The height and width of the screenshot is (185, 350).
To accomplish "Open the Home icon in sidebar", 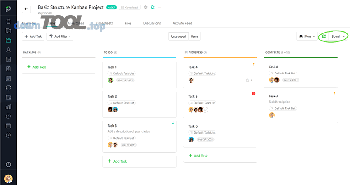I will (x=9, y=21).
